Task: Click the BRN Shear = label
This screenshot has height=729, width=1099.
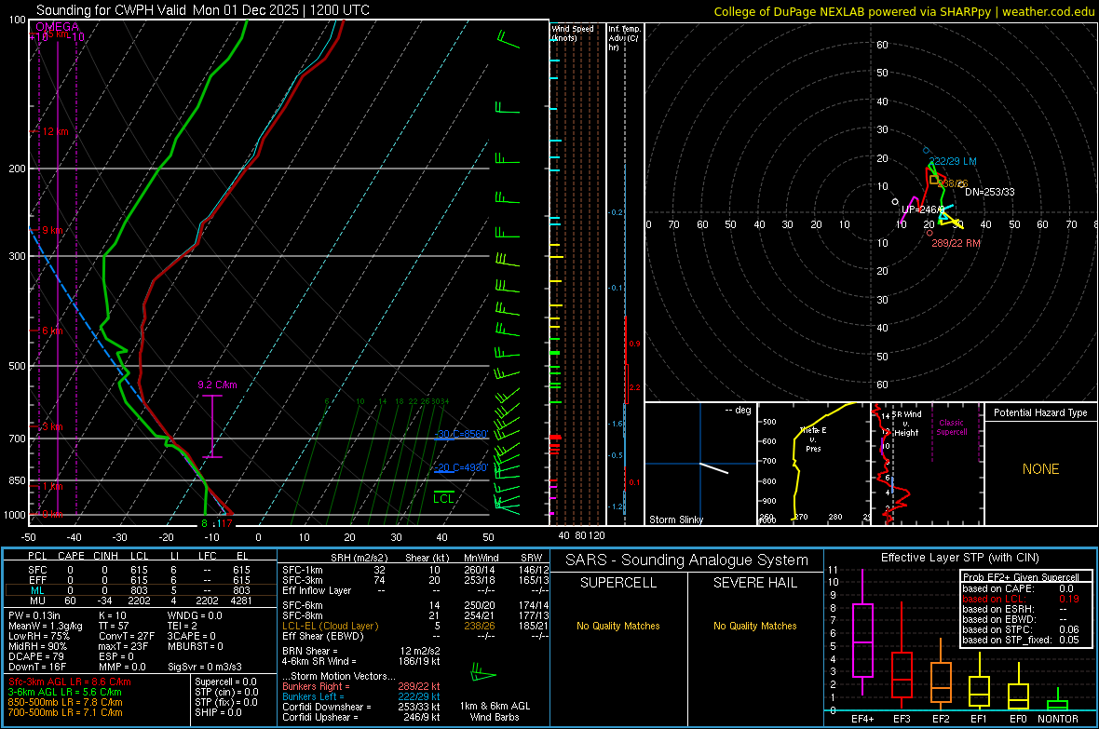Action: click(x=310, y=651)
